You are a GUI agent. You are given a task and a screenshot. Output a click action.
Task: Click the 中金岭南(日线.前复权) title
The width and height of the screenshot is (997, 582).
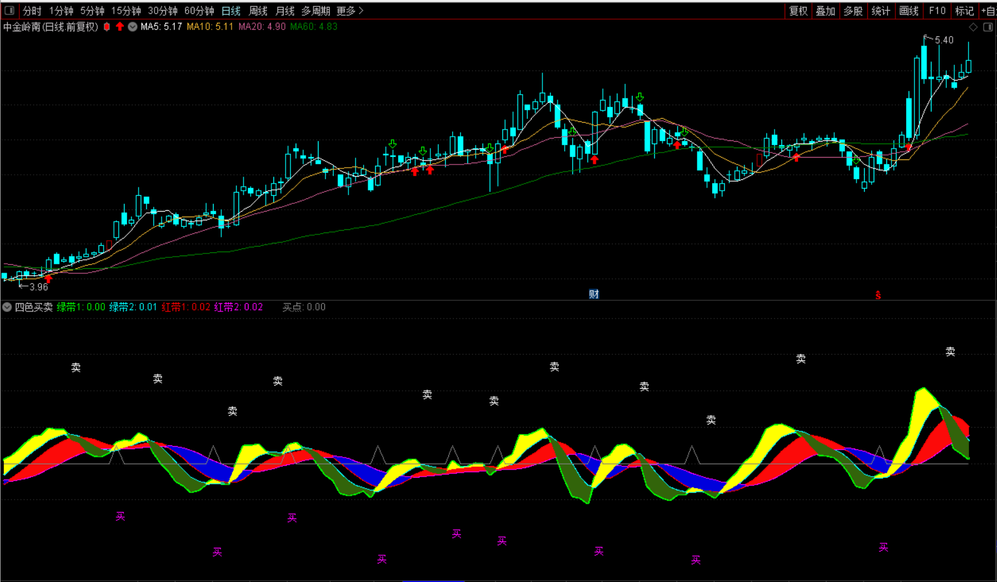pyautogui.click(x=51, y=27)
